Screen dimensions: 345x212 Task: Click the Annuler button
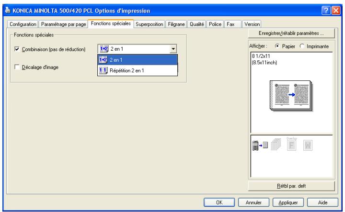(x=253, y=202)
